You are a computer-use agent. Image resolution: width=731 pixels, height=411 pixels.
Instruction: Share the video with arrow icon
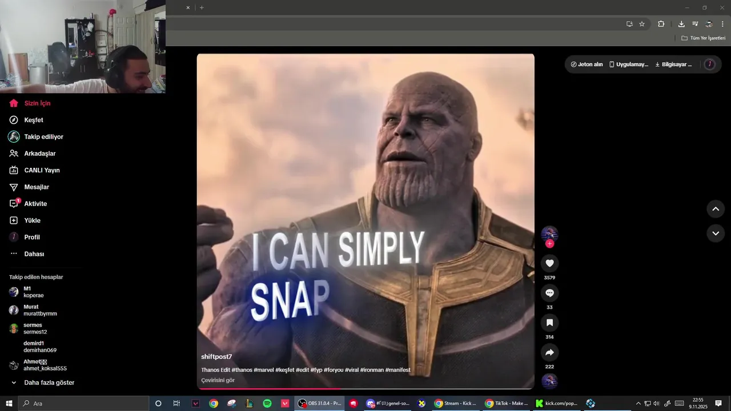click(x=549, y=352)
